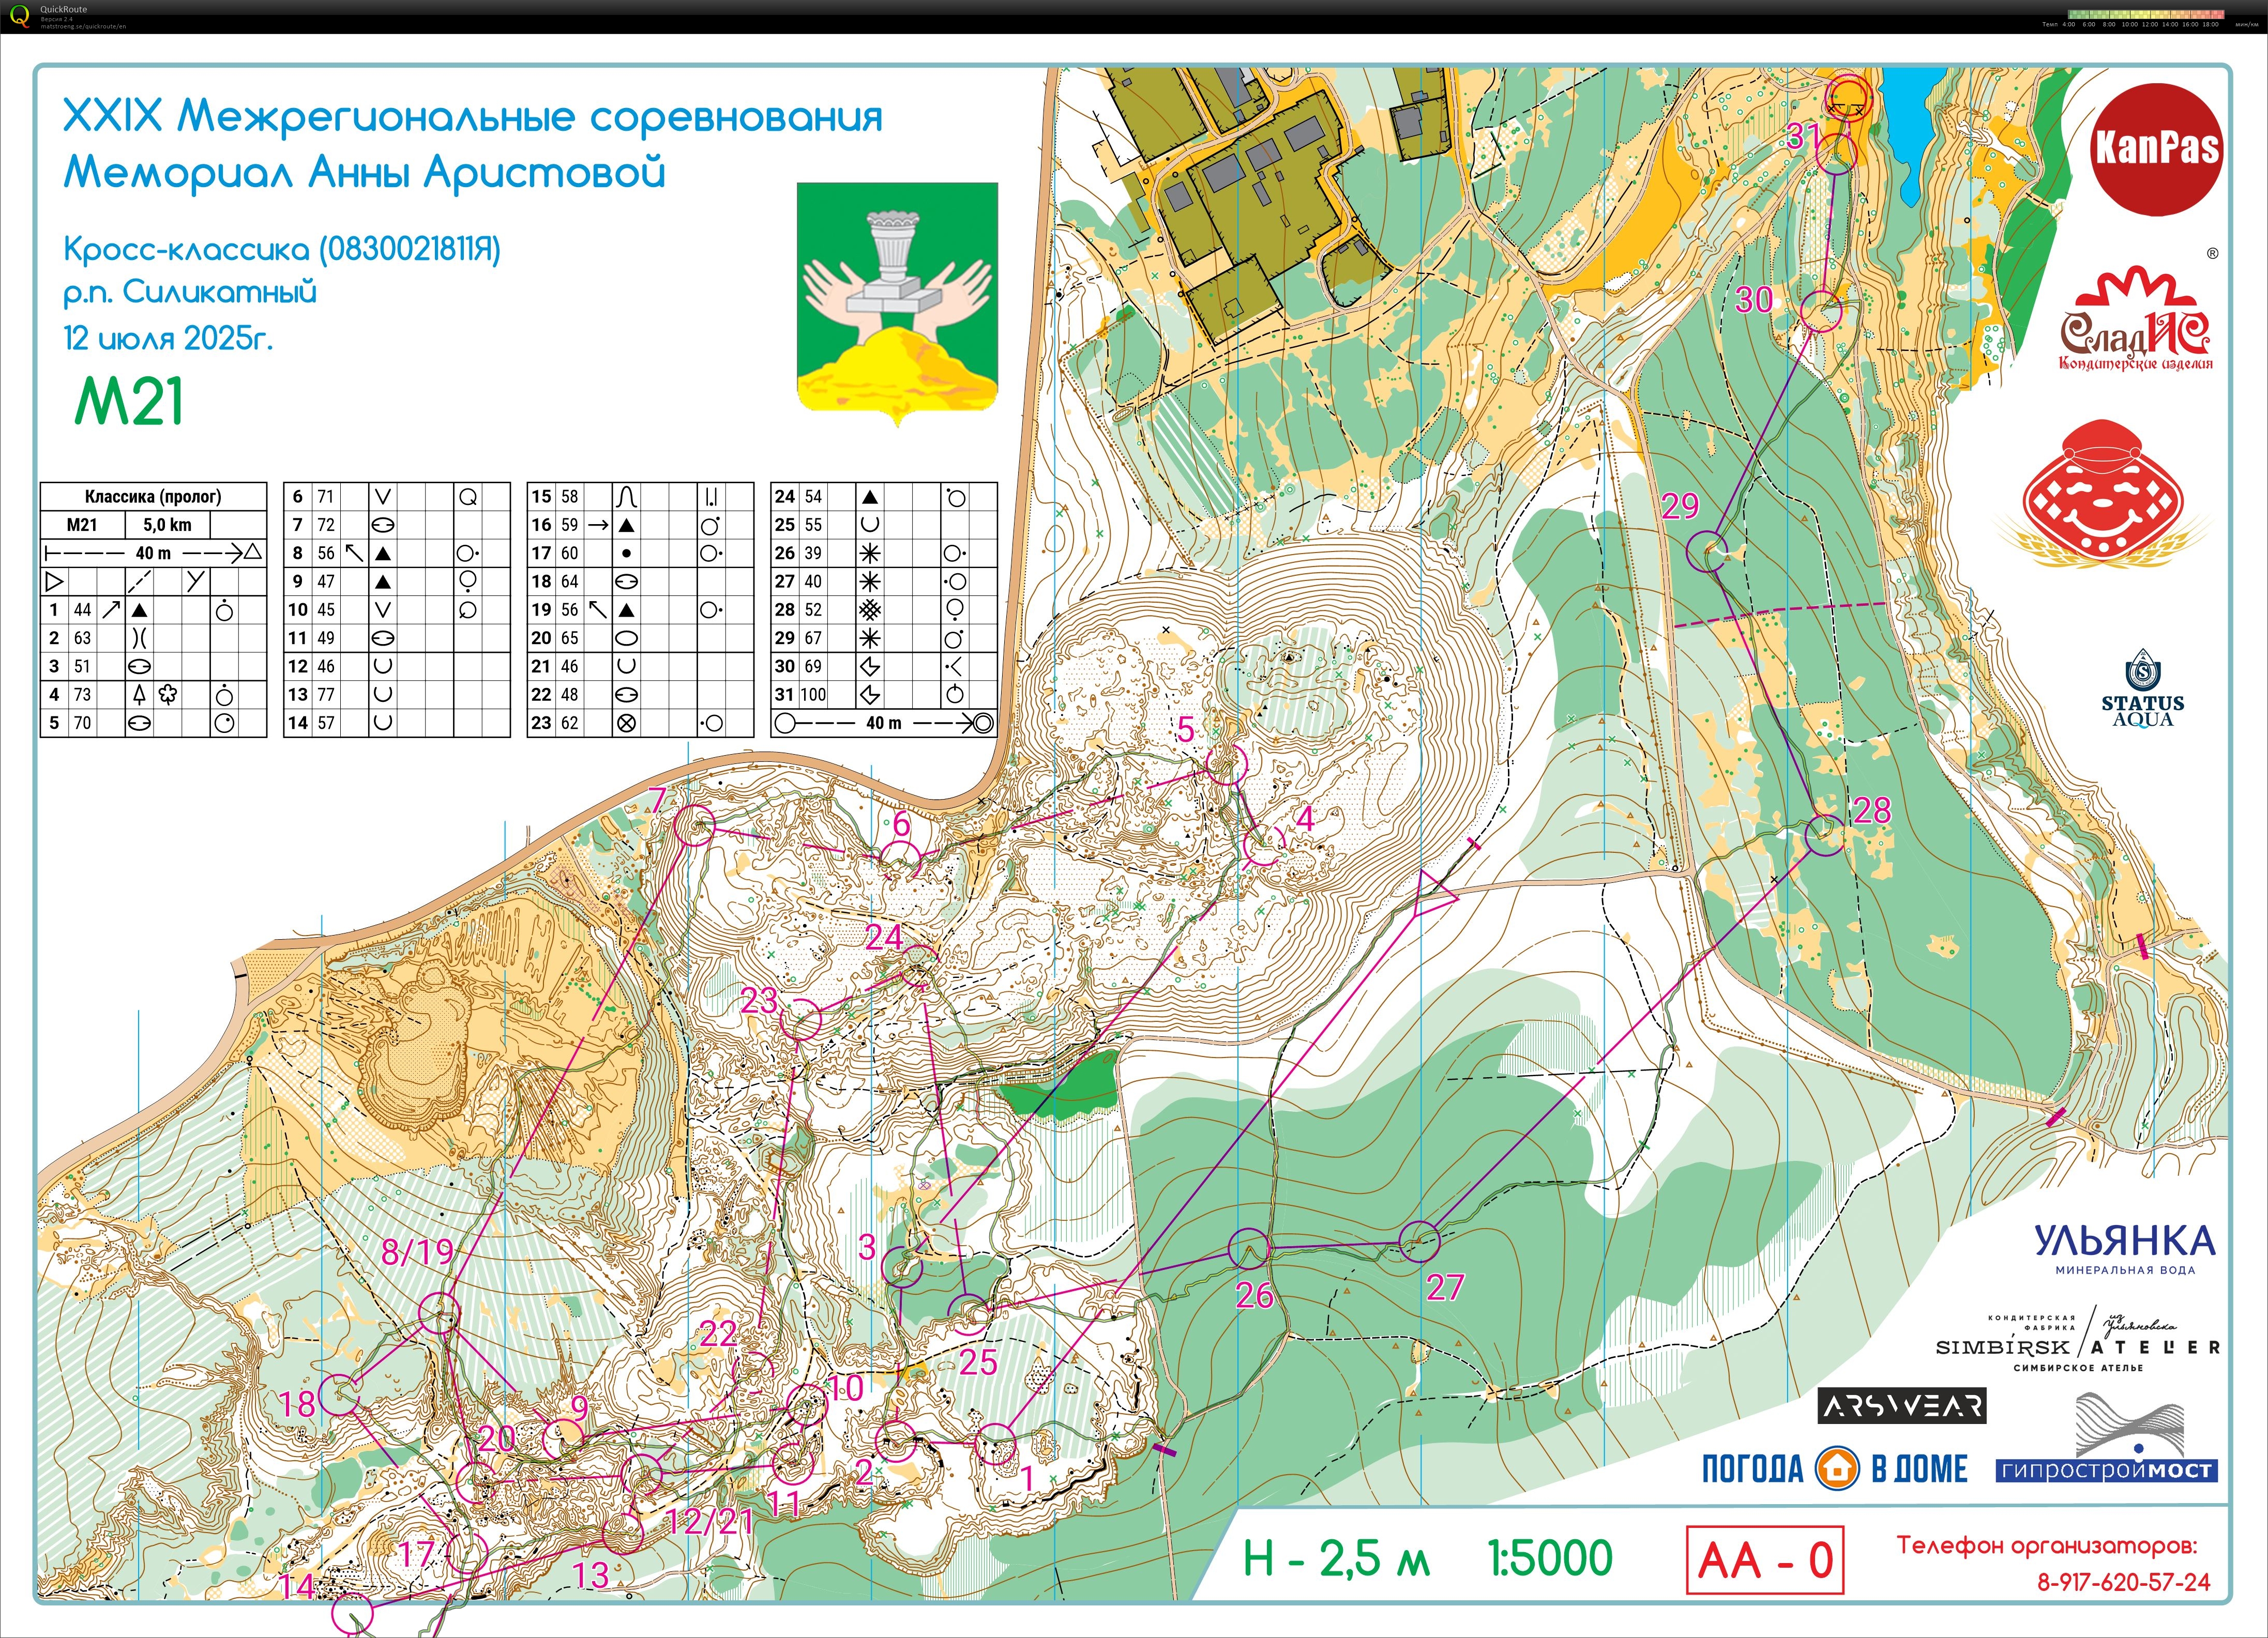The width and height of the screenshot is (2268, 1638).
Task: Click the Status Aqua logo
Action: click(x=2142, y=687)
